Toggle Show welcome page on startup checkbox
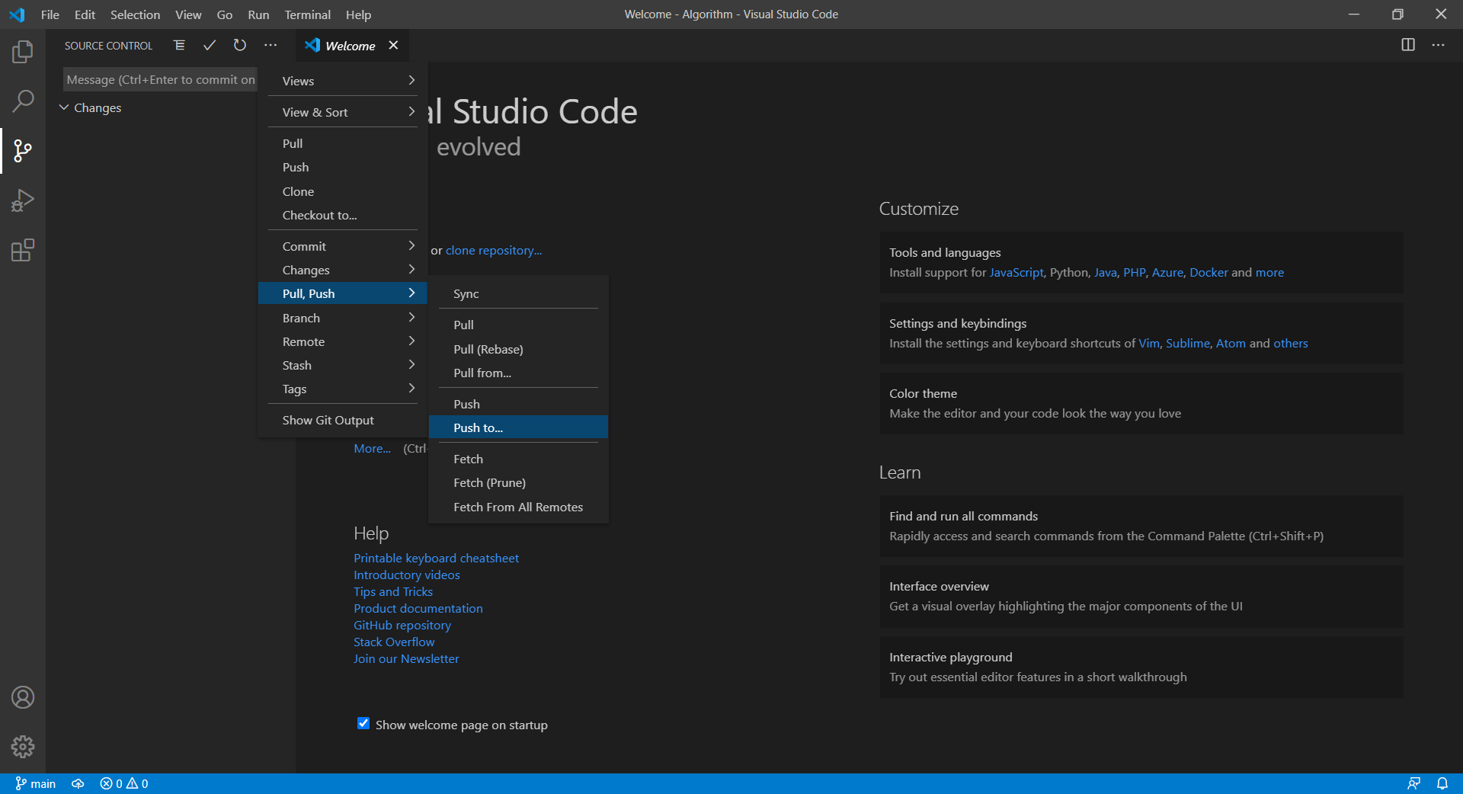Screen dimensions: 1463x794 tap(363, 724)
